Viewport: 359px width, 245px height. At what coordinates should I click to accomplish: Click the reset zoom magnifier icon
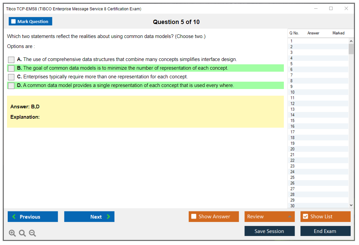click(22, 233)
